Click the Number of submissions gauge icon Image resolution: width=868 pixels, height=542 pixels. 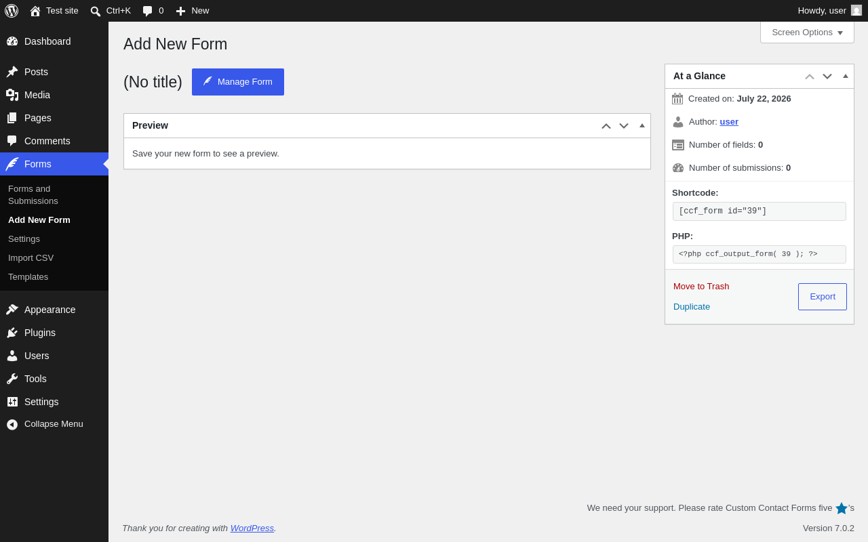[678, 168]
